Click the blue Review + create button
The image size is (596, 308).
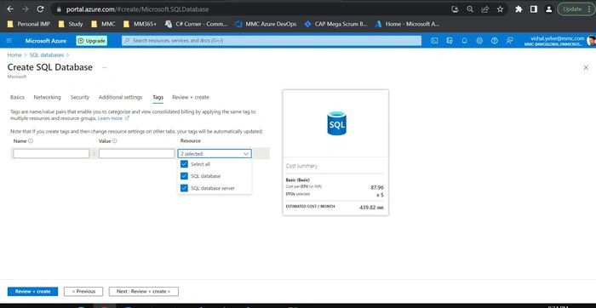[x=32, y=291]
